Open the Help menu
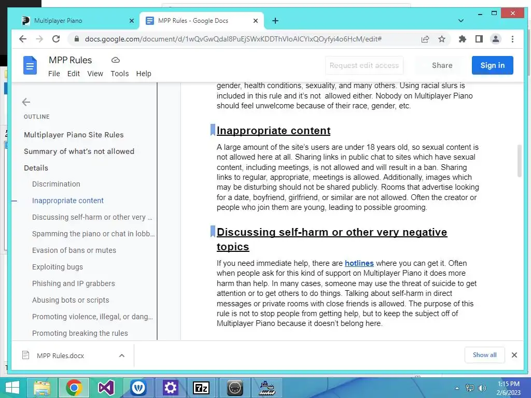The image size is (531, 398). coord(144,74)
